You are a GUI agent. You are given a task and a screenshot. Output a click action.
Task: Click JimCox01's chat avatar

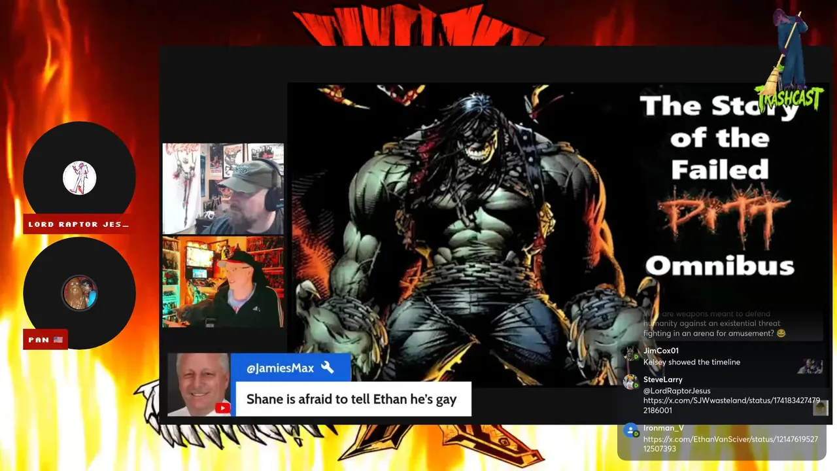(631, 353)
